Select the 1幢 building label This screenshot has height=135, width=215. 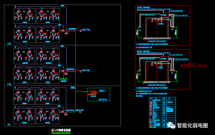coord(9,124)
